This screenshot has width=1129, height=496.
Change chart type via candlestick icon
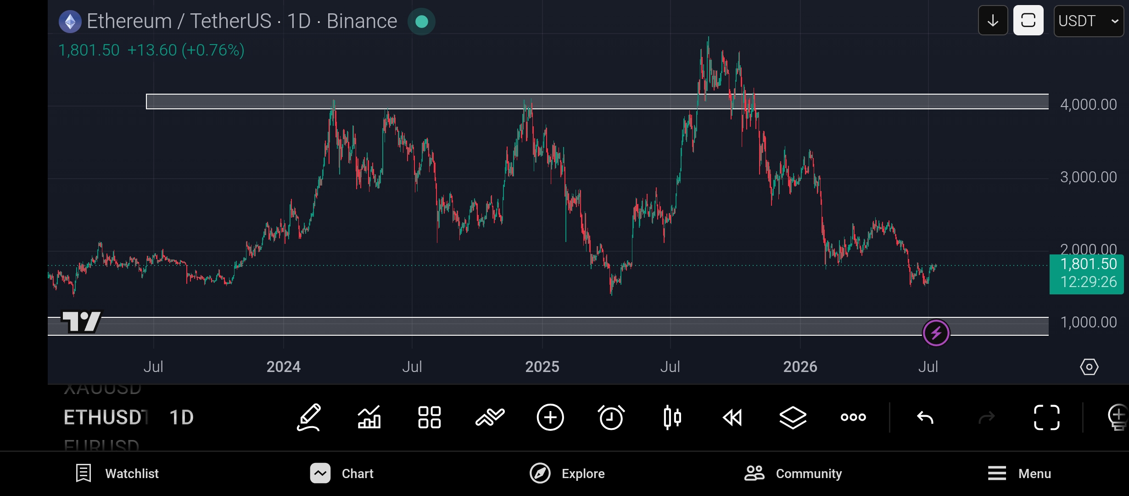(x=672, y=417)
